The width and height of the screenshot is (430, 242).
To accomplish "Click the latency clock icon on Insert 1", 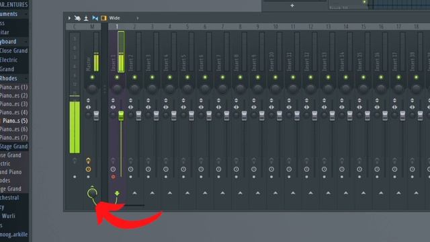I will (x=113, y=169).
